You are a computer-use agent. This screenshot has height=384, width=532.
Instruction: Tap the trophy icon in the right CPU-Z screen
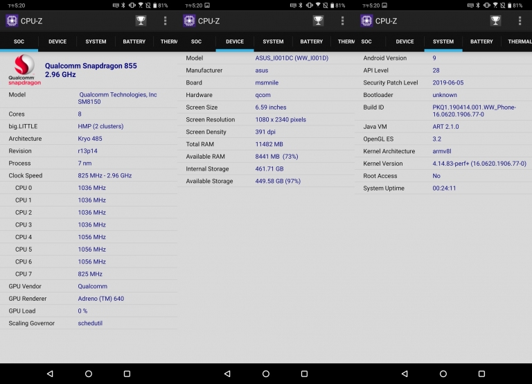[x=496, y=21]
